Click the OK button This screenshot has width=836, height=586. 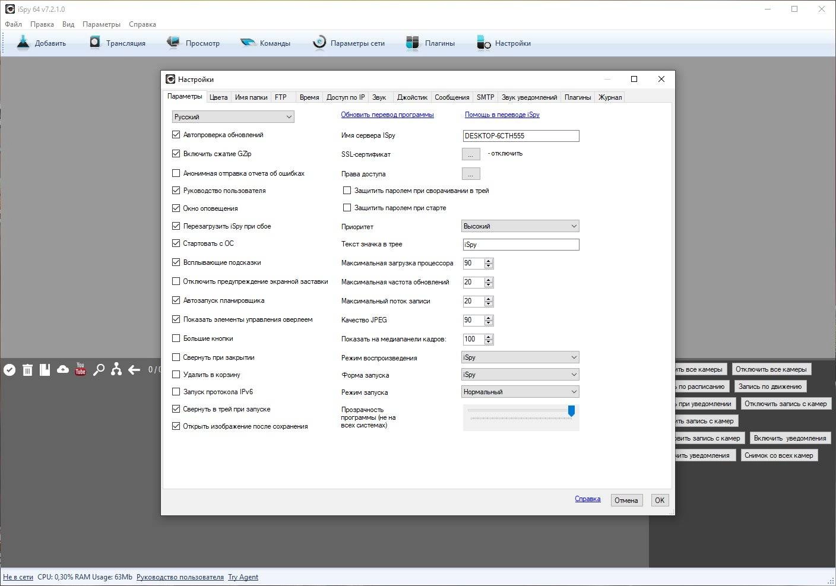click(660, 501)
